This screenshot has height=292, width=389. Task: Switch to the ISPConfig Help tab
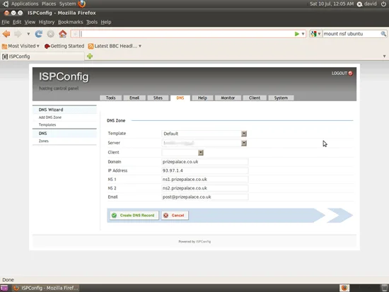(x=202, y=98)
